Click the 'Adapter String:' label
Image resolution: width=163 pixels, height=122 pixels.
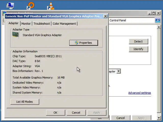[x=22, y=66]
